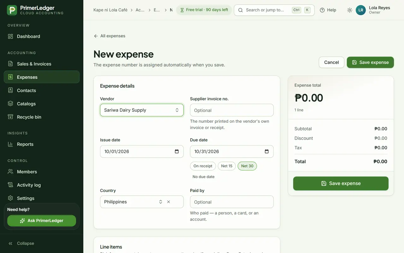Click the Search or jump to box
This screenshot has height=253, width=404.
point(274,10)
